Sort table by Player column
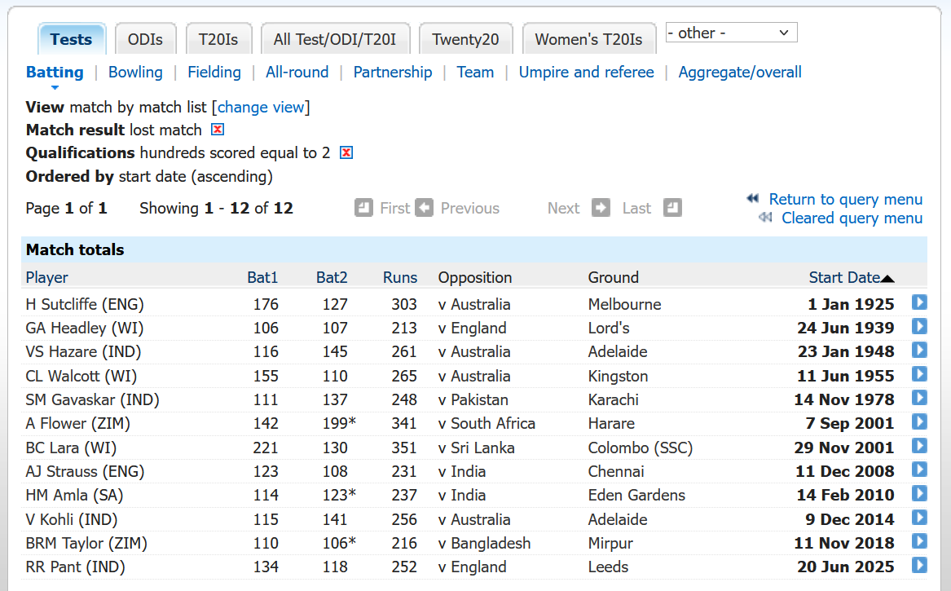951x591 pixels. pyautogui.click(x=46, y=277)
